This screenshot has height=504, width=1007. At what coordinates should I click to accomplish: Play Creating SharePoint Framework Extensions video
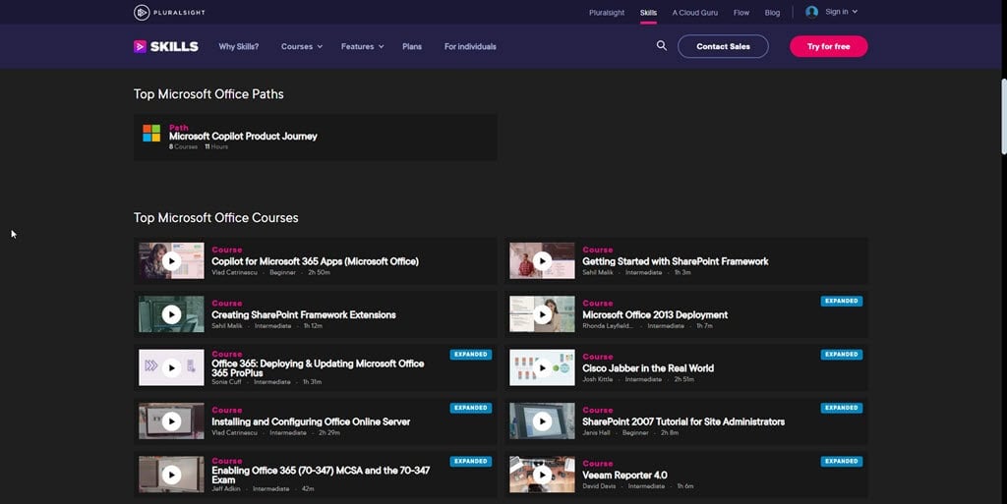coord(171,314)
